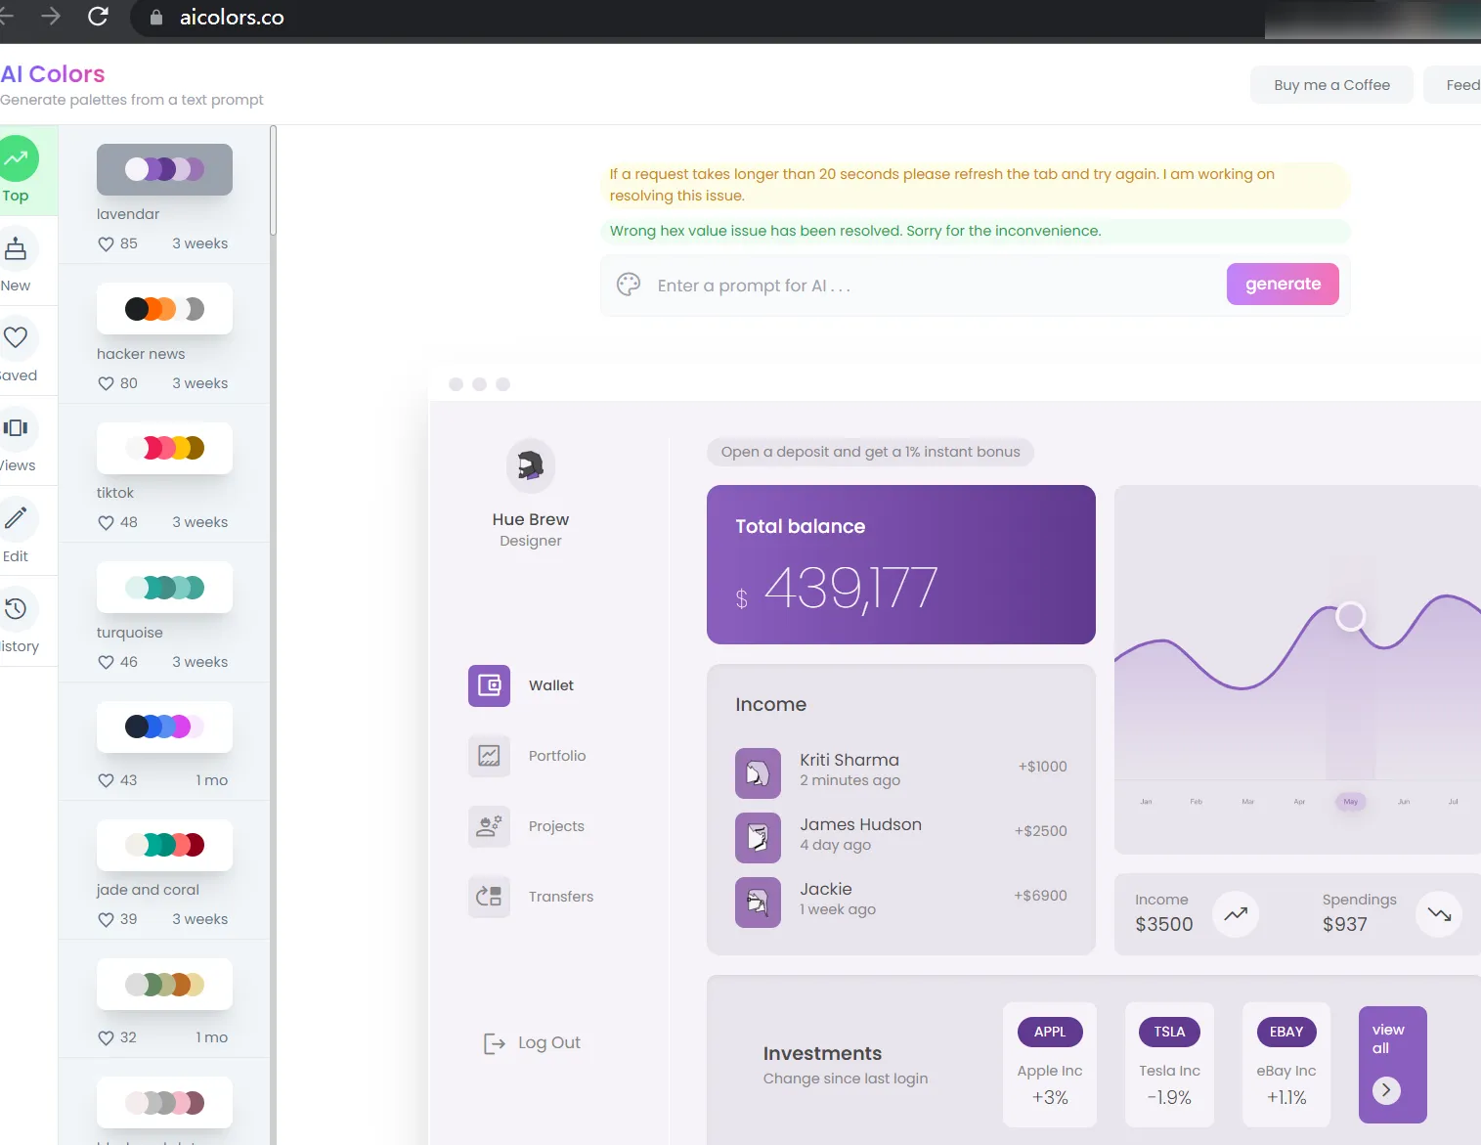The height and width of the screenshot is (1145, 1481).
Task: Click the chart's May data point
Action: point(1350,616)
